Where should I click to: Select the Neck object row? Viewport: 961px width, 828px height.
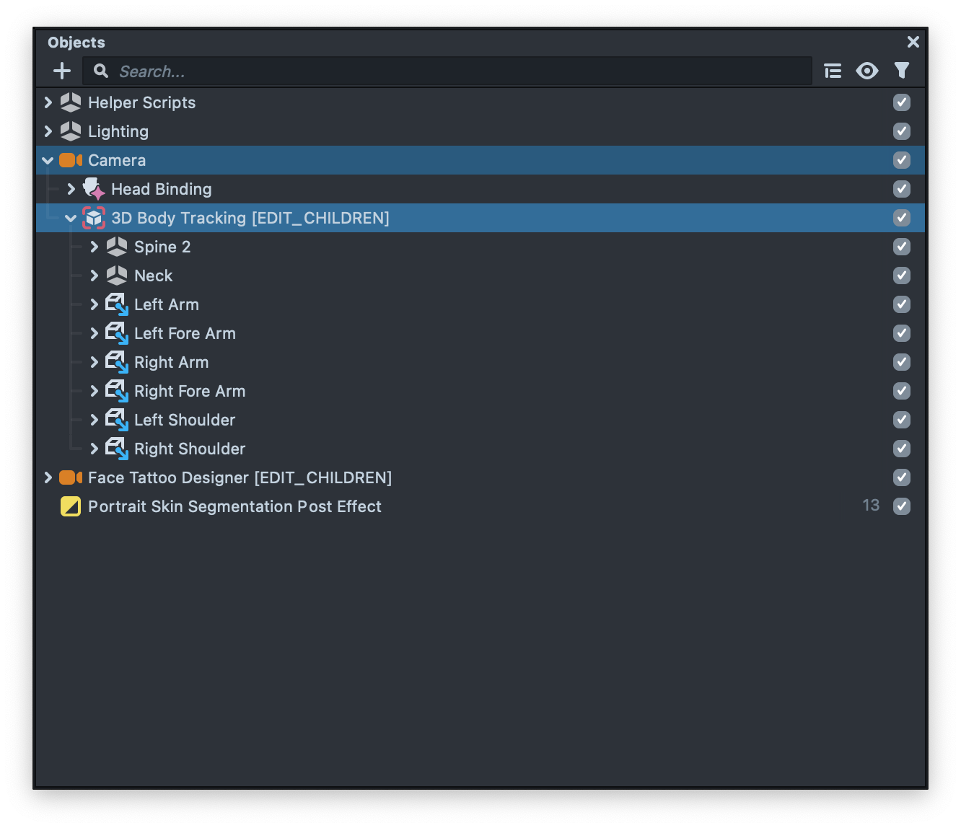tap(154, 276)
